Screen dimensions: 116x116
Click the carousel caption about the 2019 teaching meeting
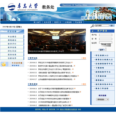click(x=46, y=51)
